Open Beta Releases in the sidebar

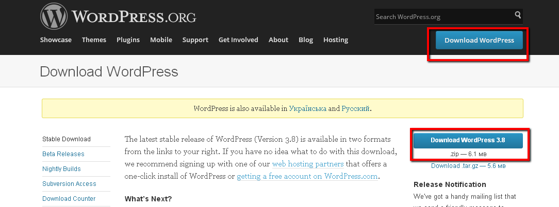(x=63, y=154)
